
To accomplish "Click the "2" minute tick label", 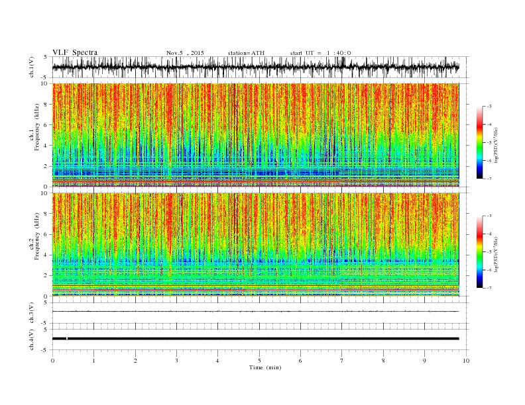I will [135, 361].
